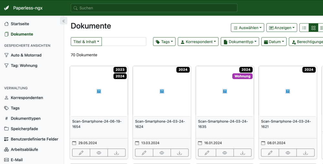323x164 pixels.
Task: Click the 2024 tag on Scan-Smartphone-24-03-24-1624 card
Action: [x=183, y=70]
